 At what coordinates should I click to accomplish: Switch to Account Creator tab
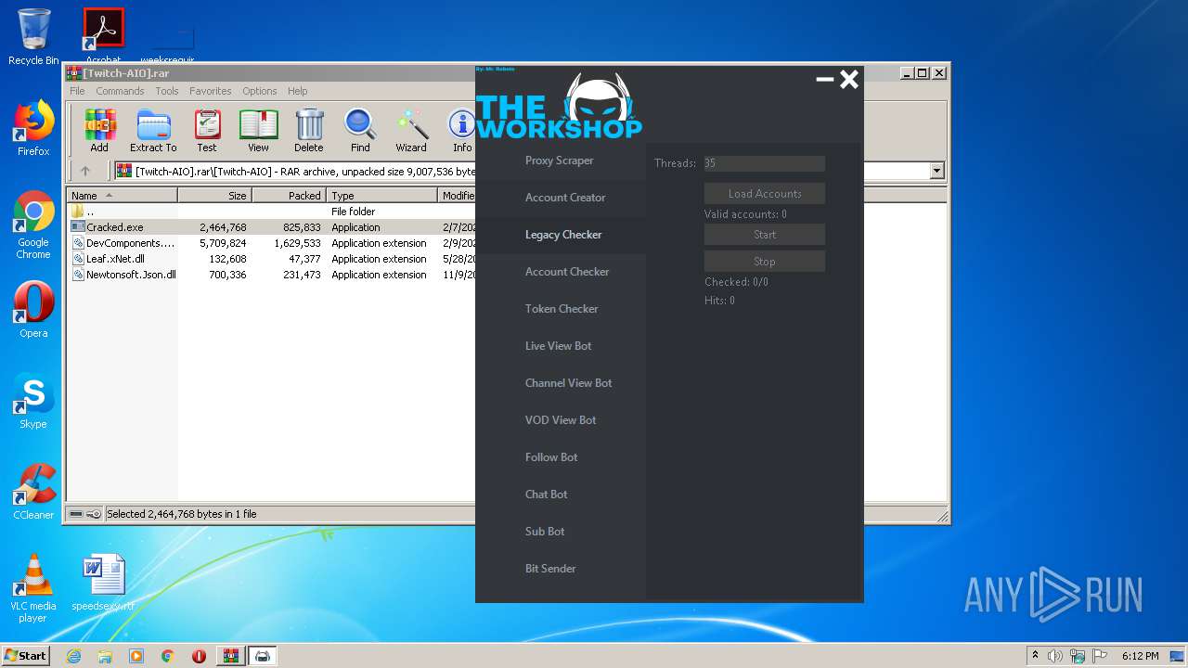tap(561, 198)
